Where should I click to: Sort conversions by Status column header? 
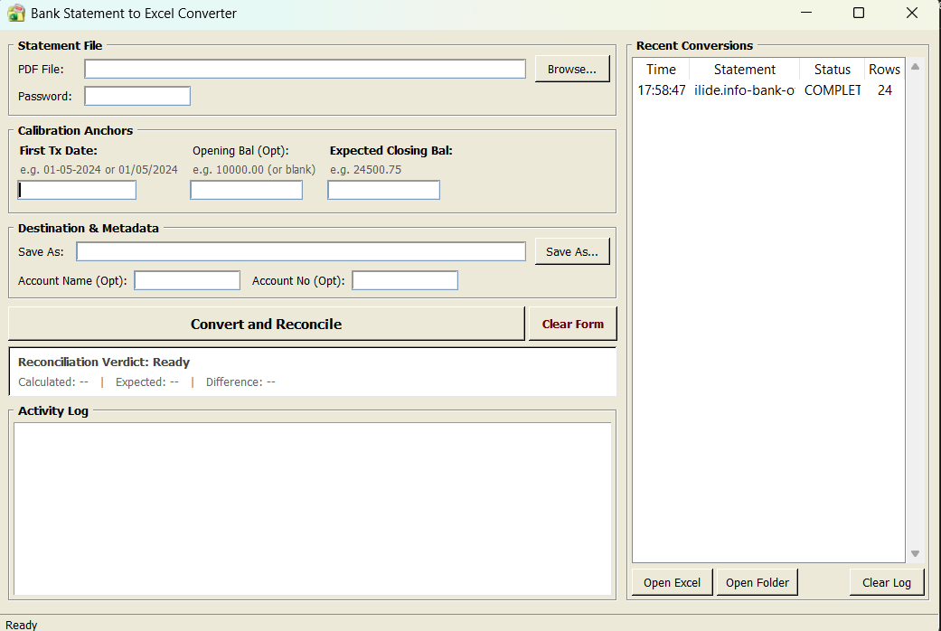click(x=832, y=70)
